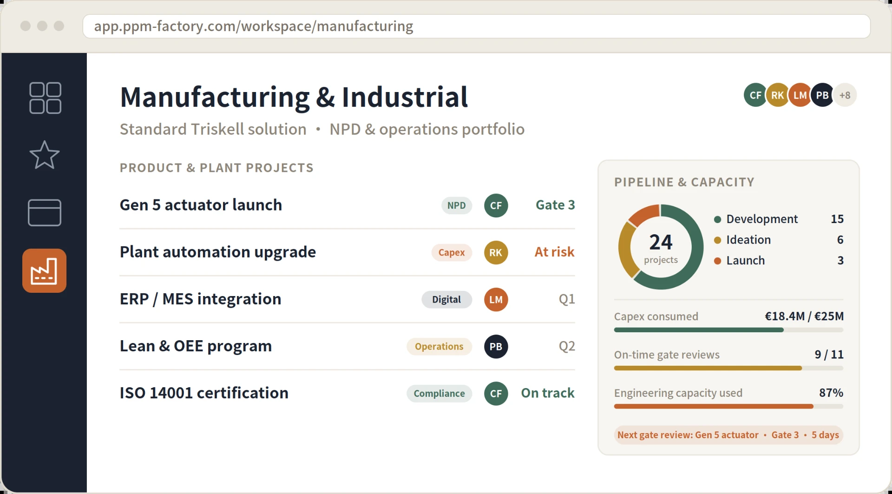Click the Engineering capacity used progress bar
The height and width of the screenshot is (494, 892).
728,407
